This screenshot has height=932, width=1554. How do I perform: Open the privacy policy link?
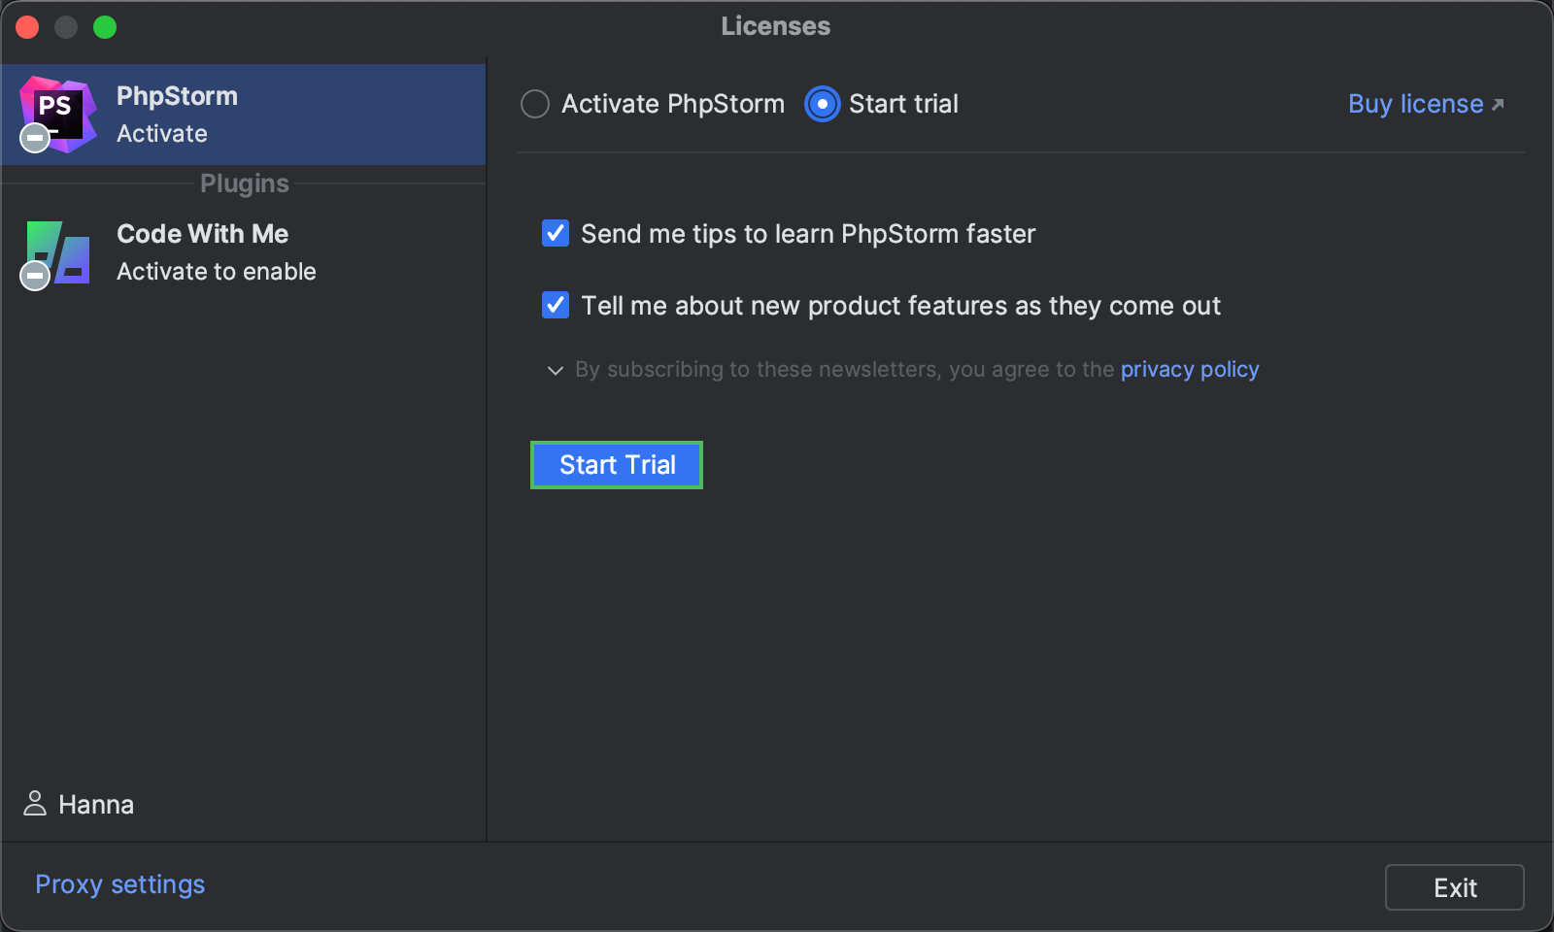click(1189, 369)
